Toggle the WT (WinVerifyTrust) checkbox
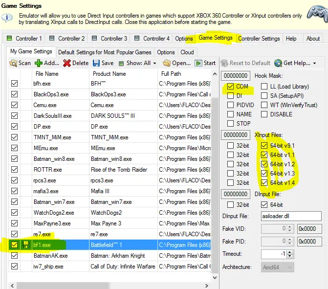328x289 pixels. (x=264, y=105)
